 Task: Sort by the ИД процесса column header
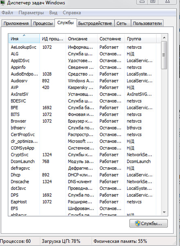[x=52, y=39]
